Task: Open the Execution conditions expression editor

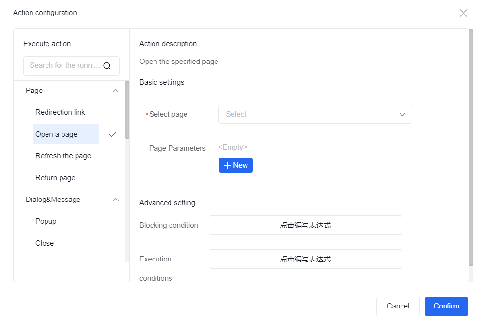Action: point(306,259)
